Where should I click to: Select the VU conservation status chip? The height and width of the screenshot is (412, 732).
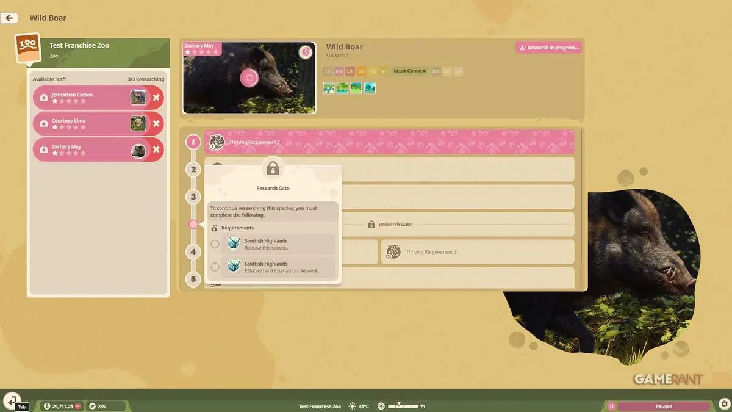[x=373, y=71]
